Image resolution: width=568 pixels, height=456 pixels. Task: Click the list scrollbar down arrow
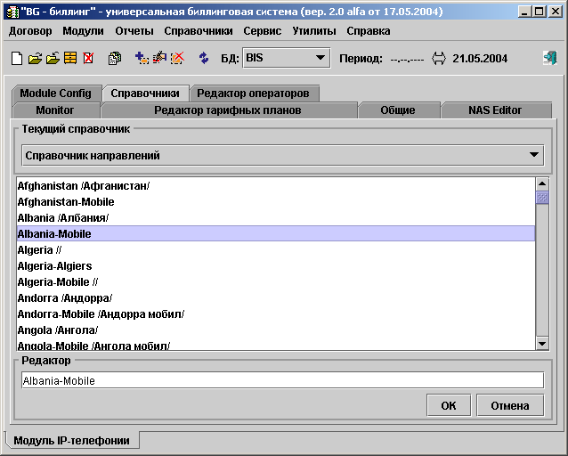[542, 344]
